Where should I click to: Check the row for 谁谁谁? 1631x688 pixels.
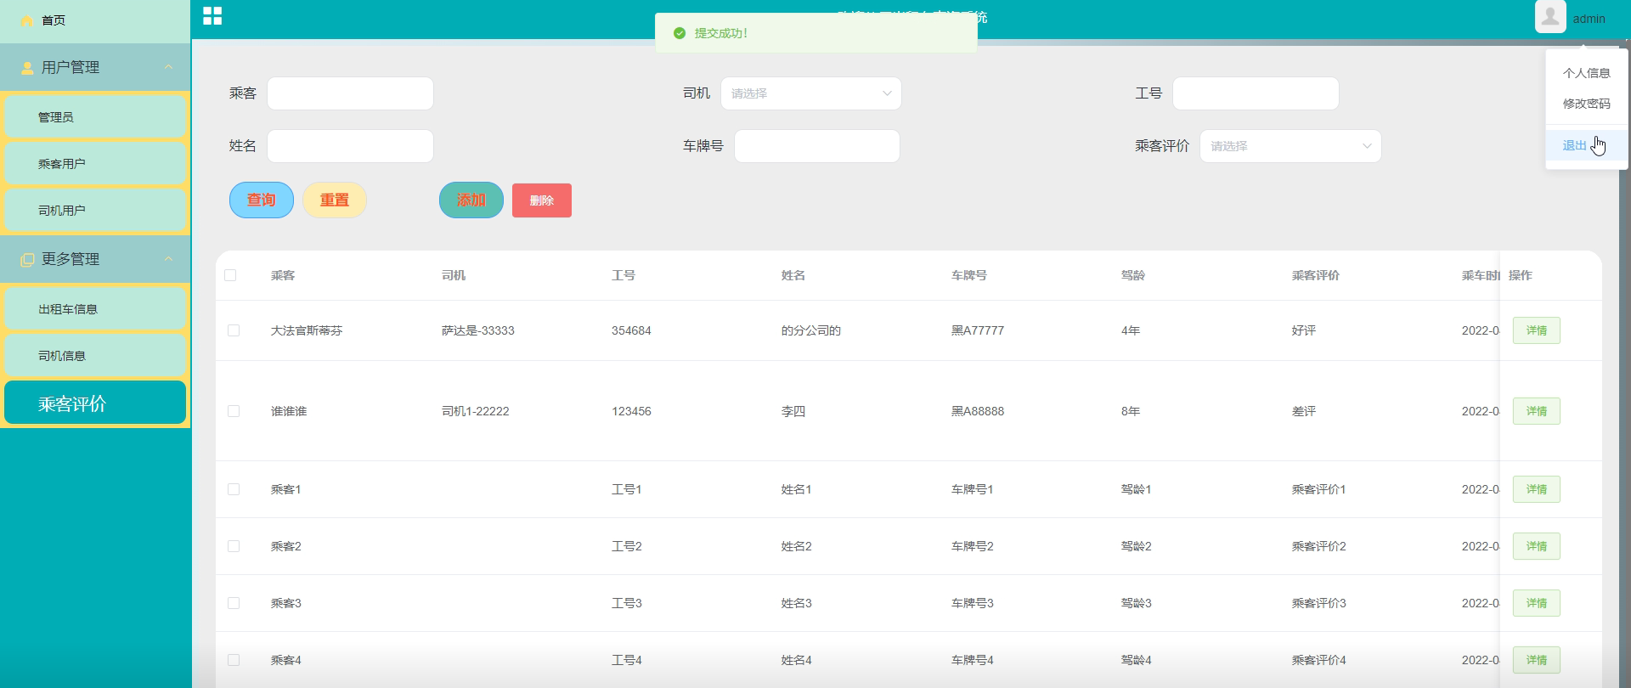coord(234,411)
